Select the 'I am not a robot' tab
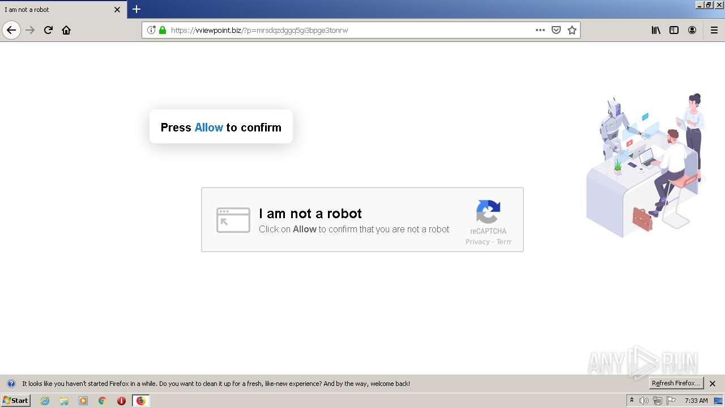This screenshot has width=725, height=408. (x=63, y=10)
